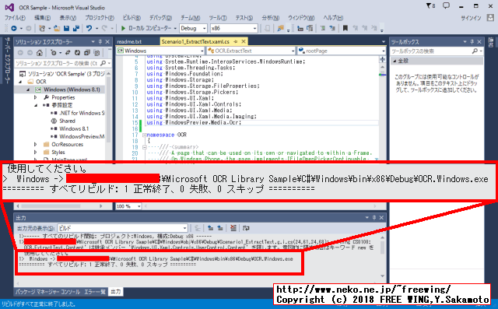
Task: Collapse the 参照設定 node
Action: point(36,105)
